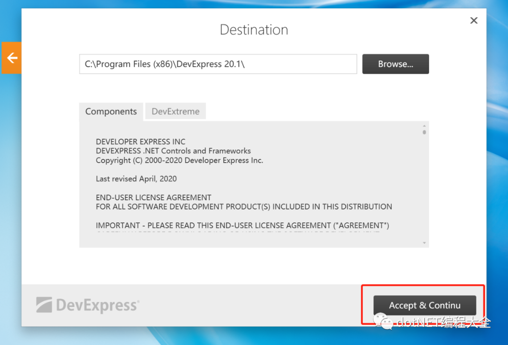The width and height of the screenshot is (508, 345).
Task: Click the dotNET编程大全 watermark logo
Action: pyautogui.click(x=382, y=322)
